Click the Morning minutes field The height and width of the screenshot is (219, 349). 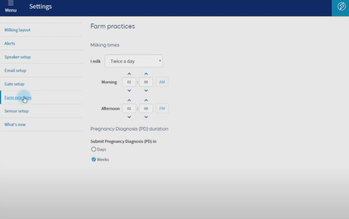pyautogui.click(x=146, y=82)
